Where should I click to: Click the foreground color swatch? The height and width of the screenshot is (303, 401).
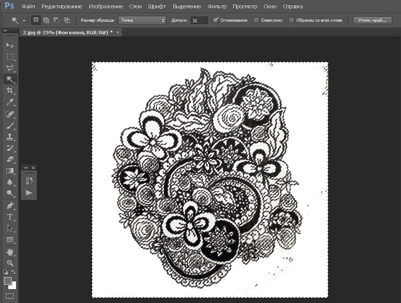pyautogui.click(x=7, y=281)
